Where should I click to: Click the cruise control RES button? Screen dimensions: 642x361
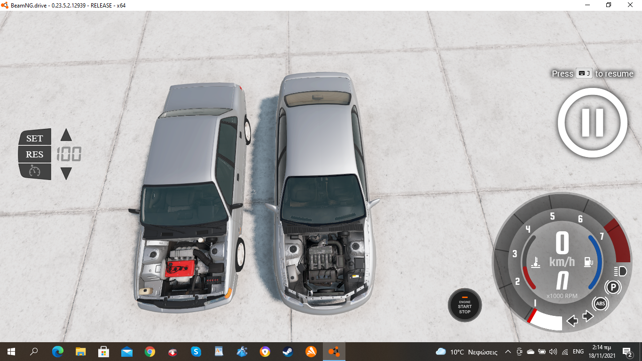coord(35,154)
